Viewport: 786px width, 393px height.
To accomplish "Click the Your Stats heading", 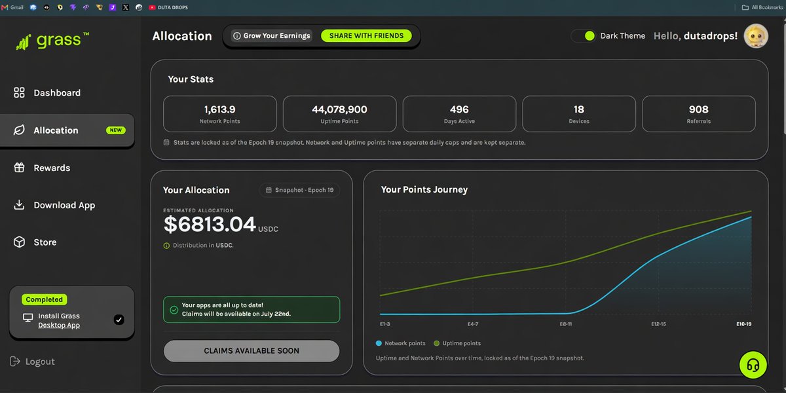I will tap(191, 79).
